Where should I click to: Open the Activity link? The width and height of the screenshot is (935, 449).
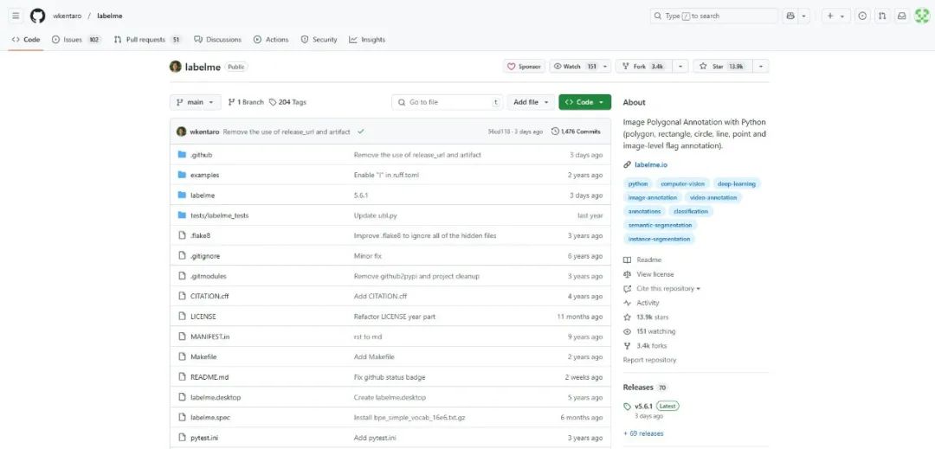[x=642, y=303]
